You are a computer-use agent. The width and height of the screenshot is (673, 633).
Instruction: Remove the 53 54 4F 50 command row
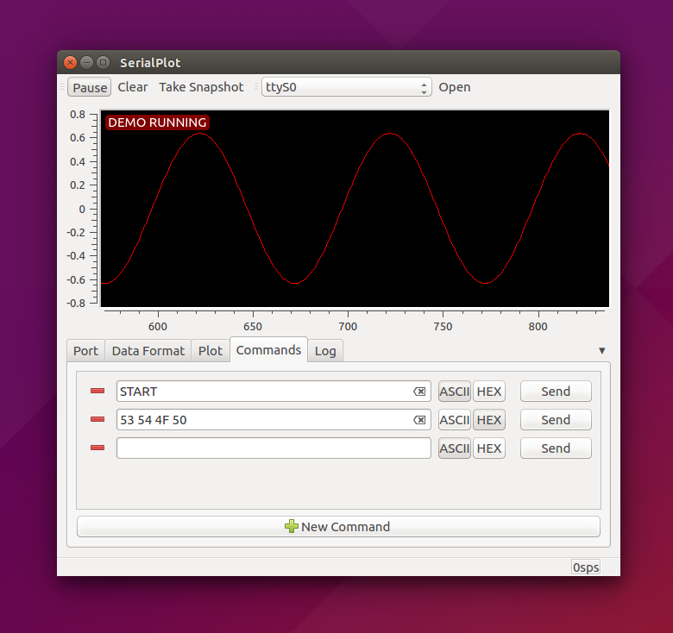tap(97, 419)
